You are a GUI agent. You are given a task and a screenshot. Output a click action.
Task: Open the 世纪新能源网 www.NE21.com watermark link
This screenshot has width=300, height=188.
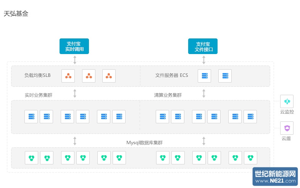[275, 177]
